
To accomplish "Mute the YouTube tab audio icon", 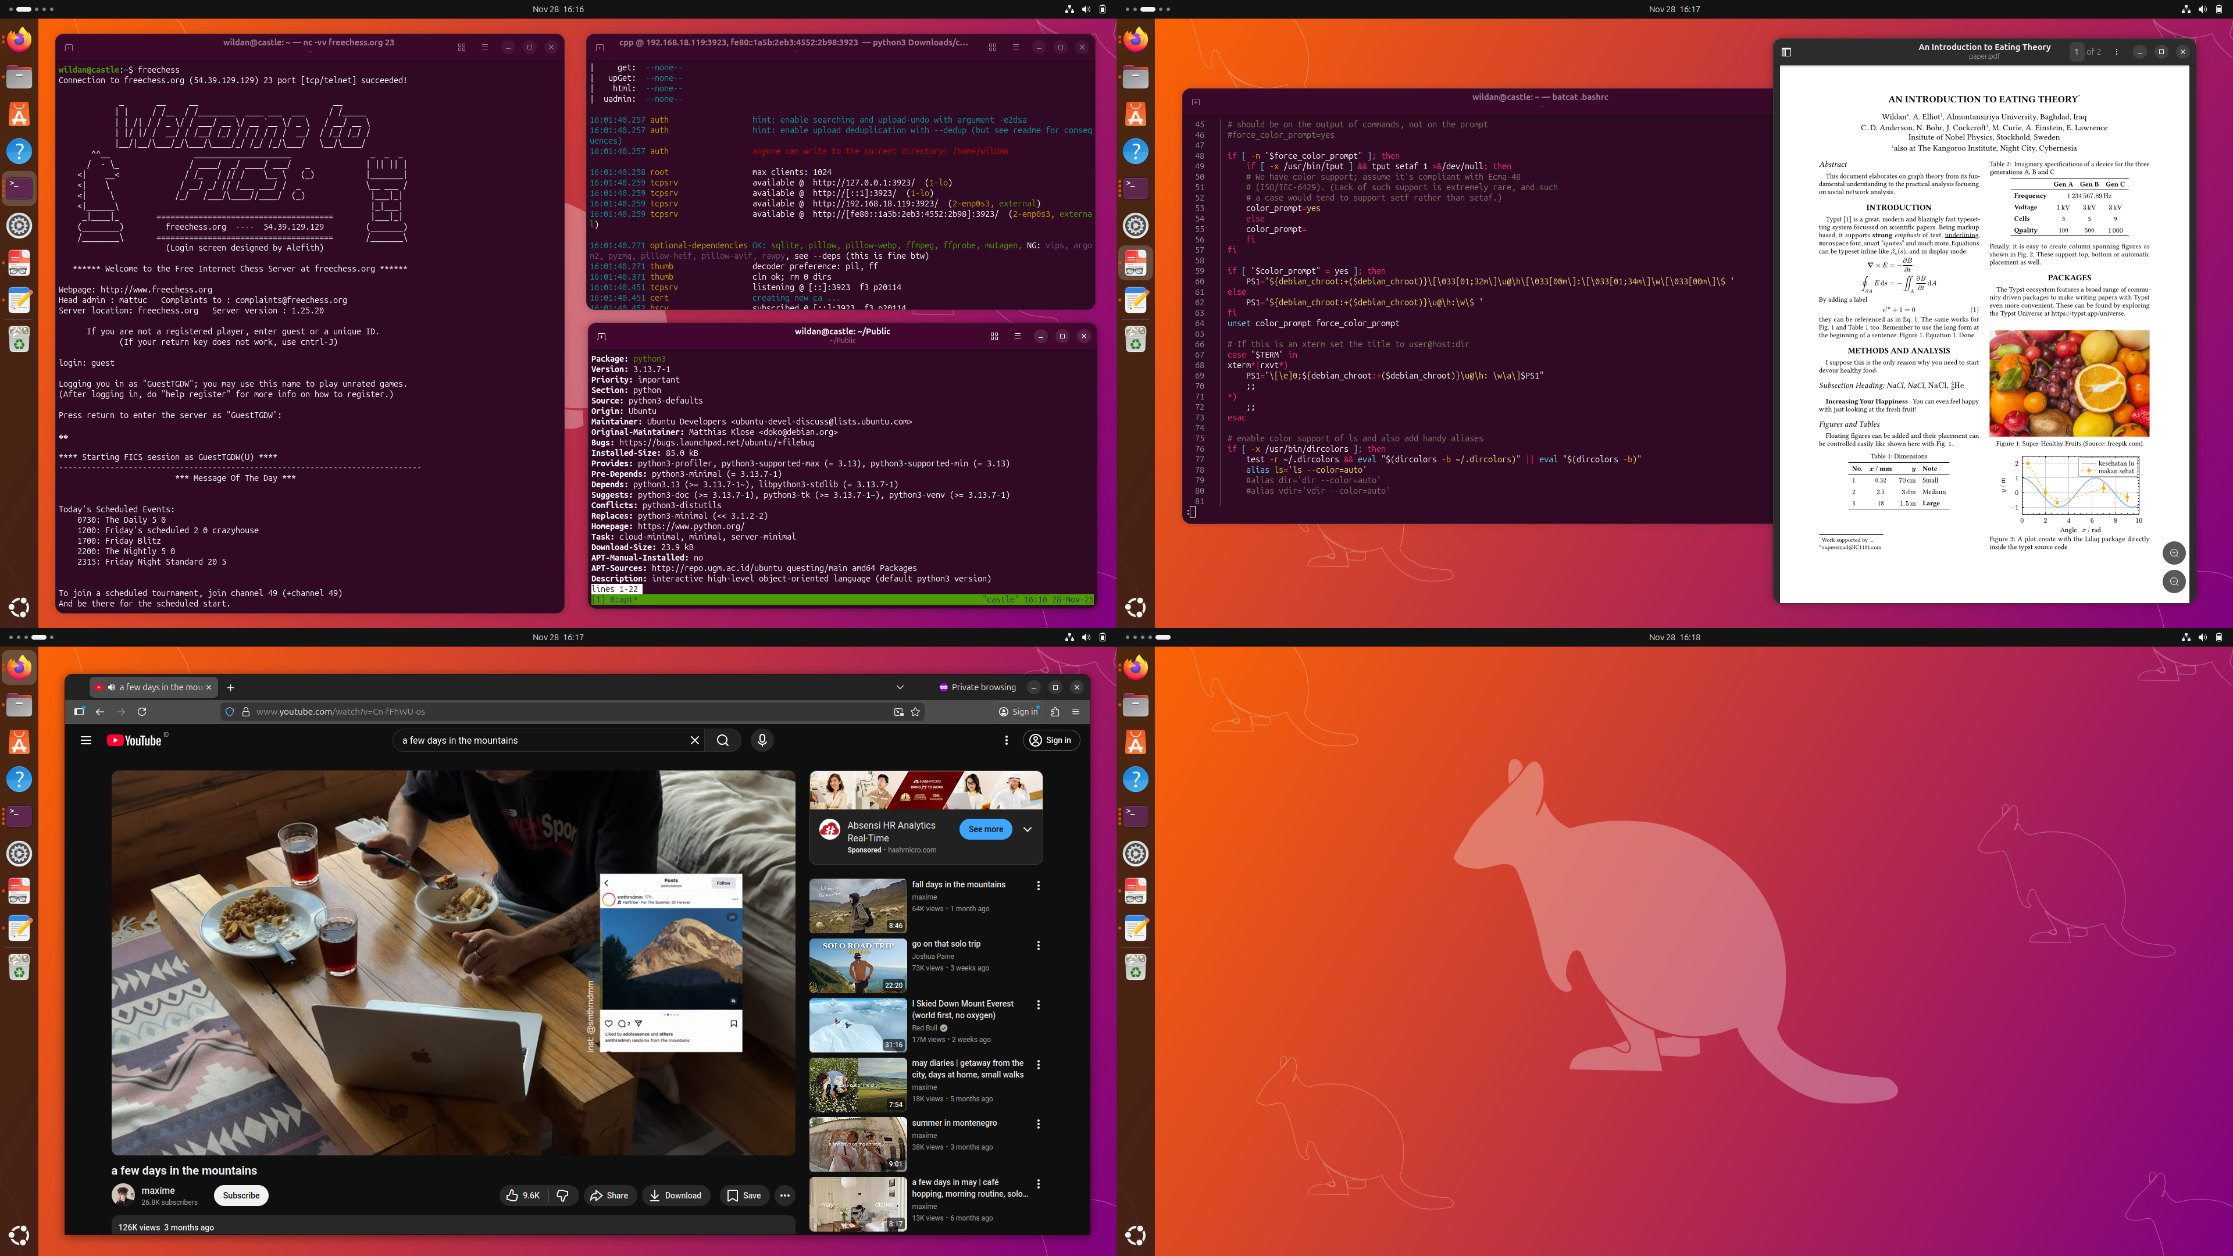I will [x=111, y=687].
